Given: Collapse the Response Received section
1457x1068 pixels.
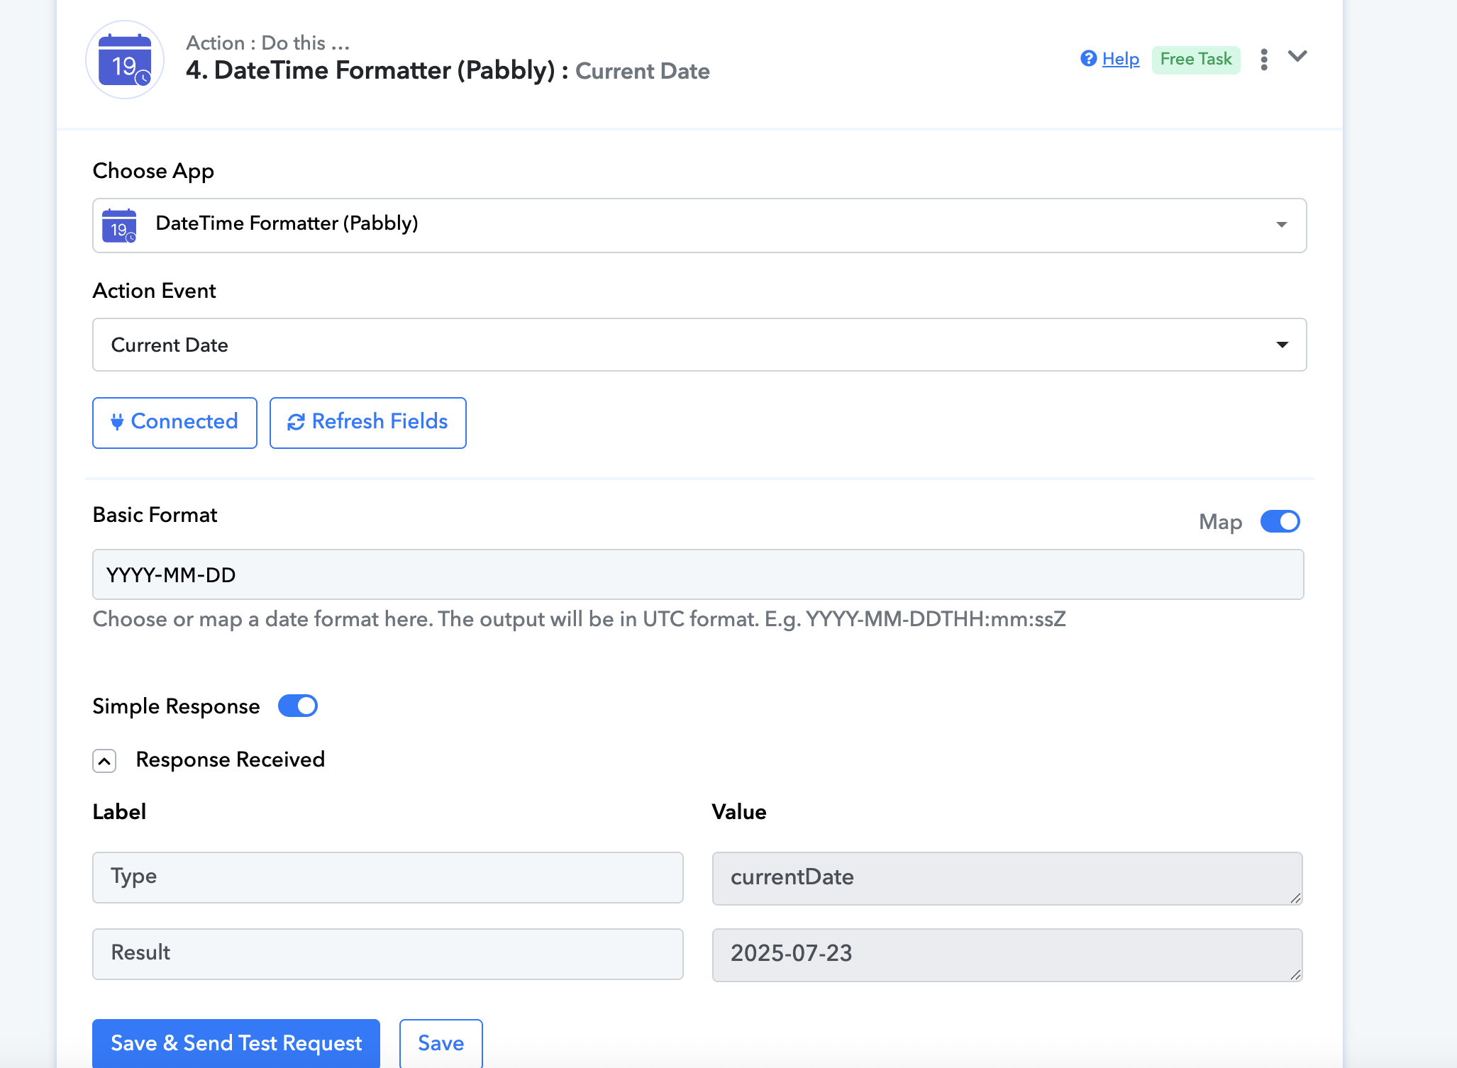Looking at the screenshot, I should [x=104, y=761].
